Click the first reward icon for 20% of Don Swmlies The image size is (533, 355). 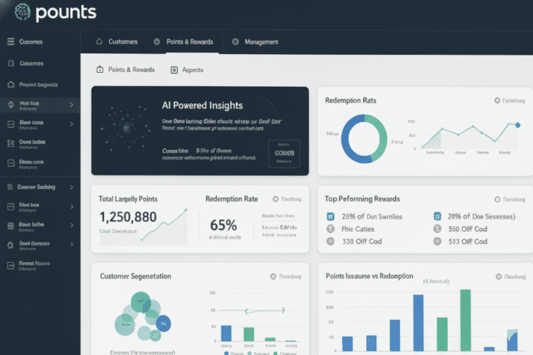tap(331, 216)
